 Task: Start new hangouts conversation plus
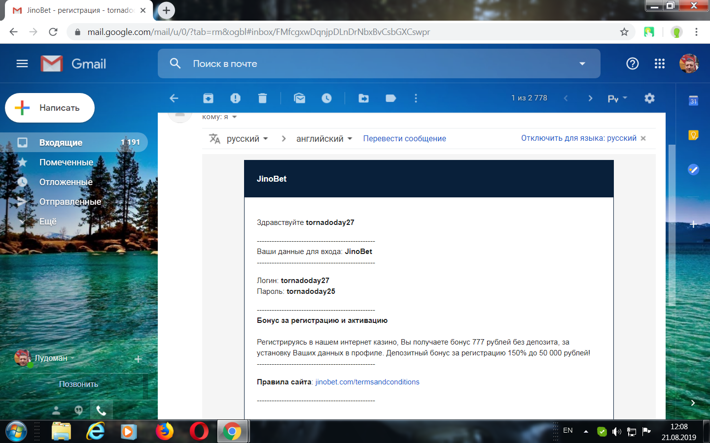pos(138,359)
